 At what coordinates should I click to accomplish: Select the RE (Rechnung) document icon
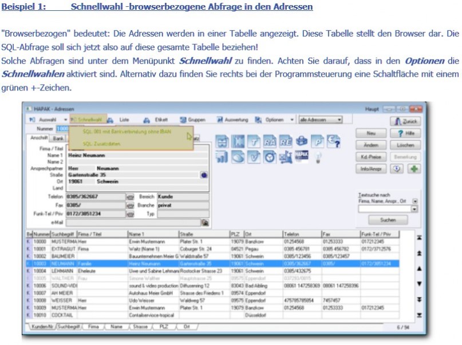click(286, 141)
